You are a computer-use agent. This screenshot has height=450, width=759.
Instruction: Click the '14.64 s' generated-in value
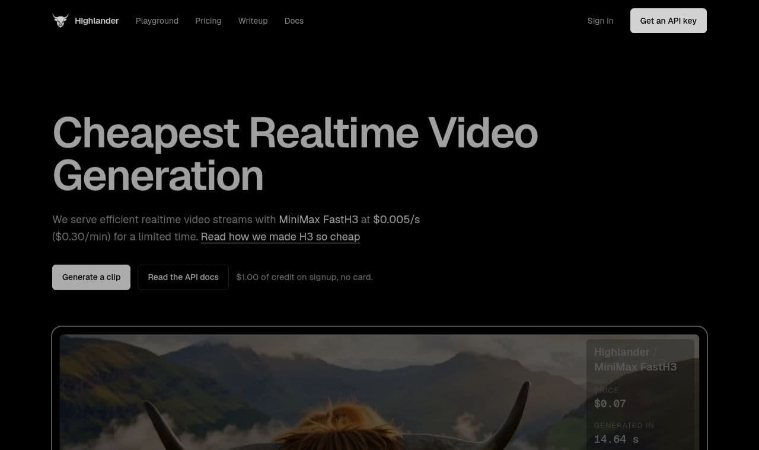[616, 439]
